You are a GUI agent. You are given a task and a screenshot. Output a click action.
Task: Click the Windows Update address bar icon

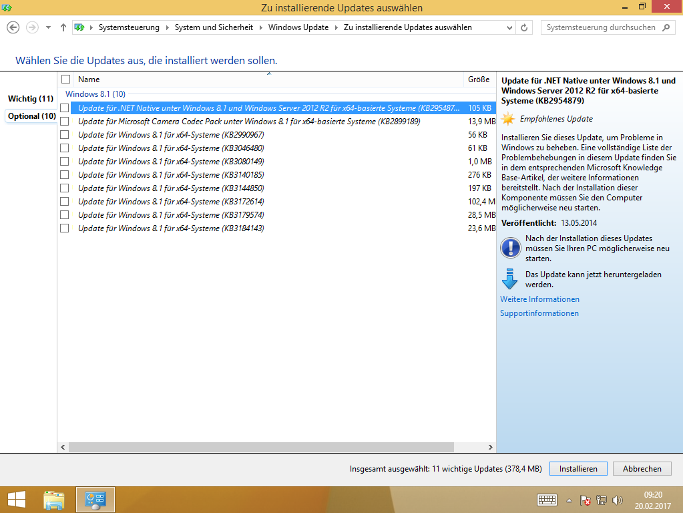click(79, 27)
